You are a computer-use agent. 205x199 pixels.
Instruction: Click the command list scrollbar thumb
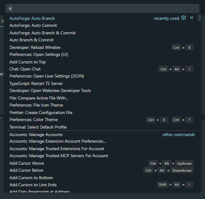coord(199,18)
